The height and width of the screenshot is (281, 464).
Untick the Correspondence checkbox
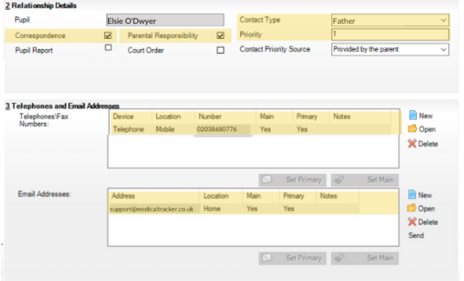click(107, 36)
